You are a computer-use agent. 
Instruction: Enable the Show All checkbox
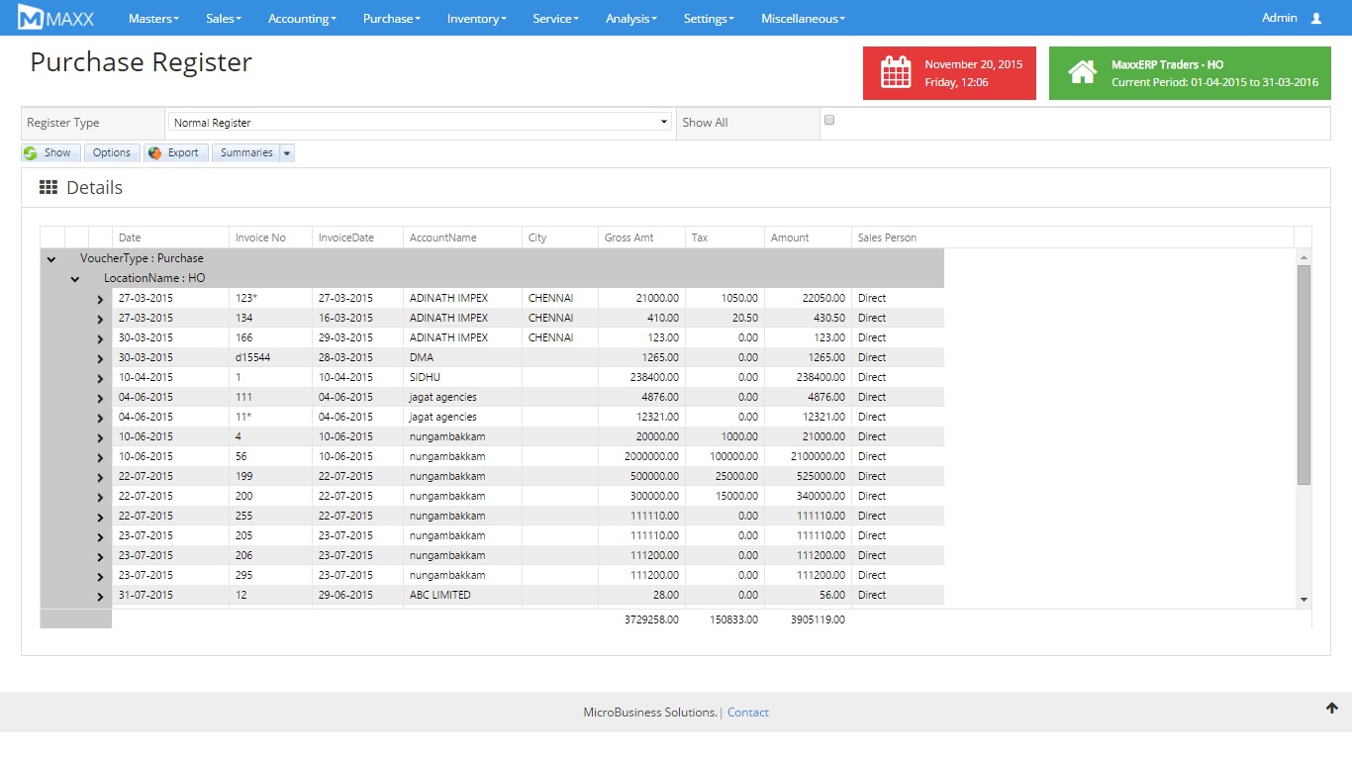tap(829, 120)
